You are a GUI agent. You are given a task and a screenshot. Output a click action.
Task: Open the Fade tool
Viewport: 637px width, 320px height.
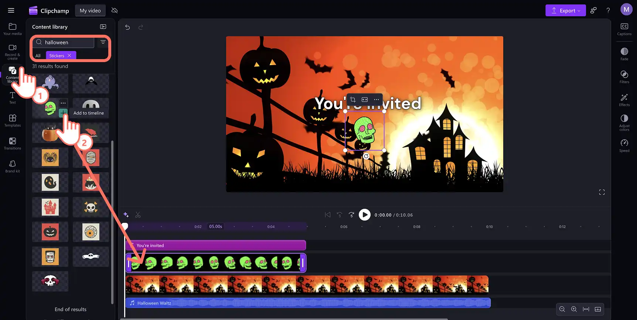pyautogui.click(x=624, y=54)
